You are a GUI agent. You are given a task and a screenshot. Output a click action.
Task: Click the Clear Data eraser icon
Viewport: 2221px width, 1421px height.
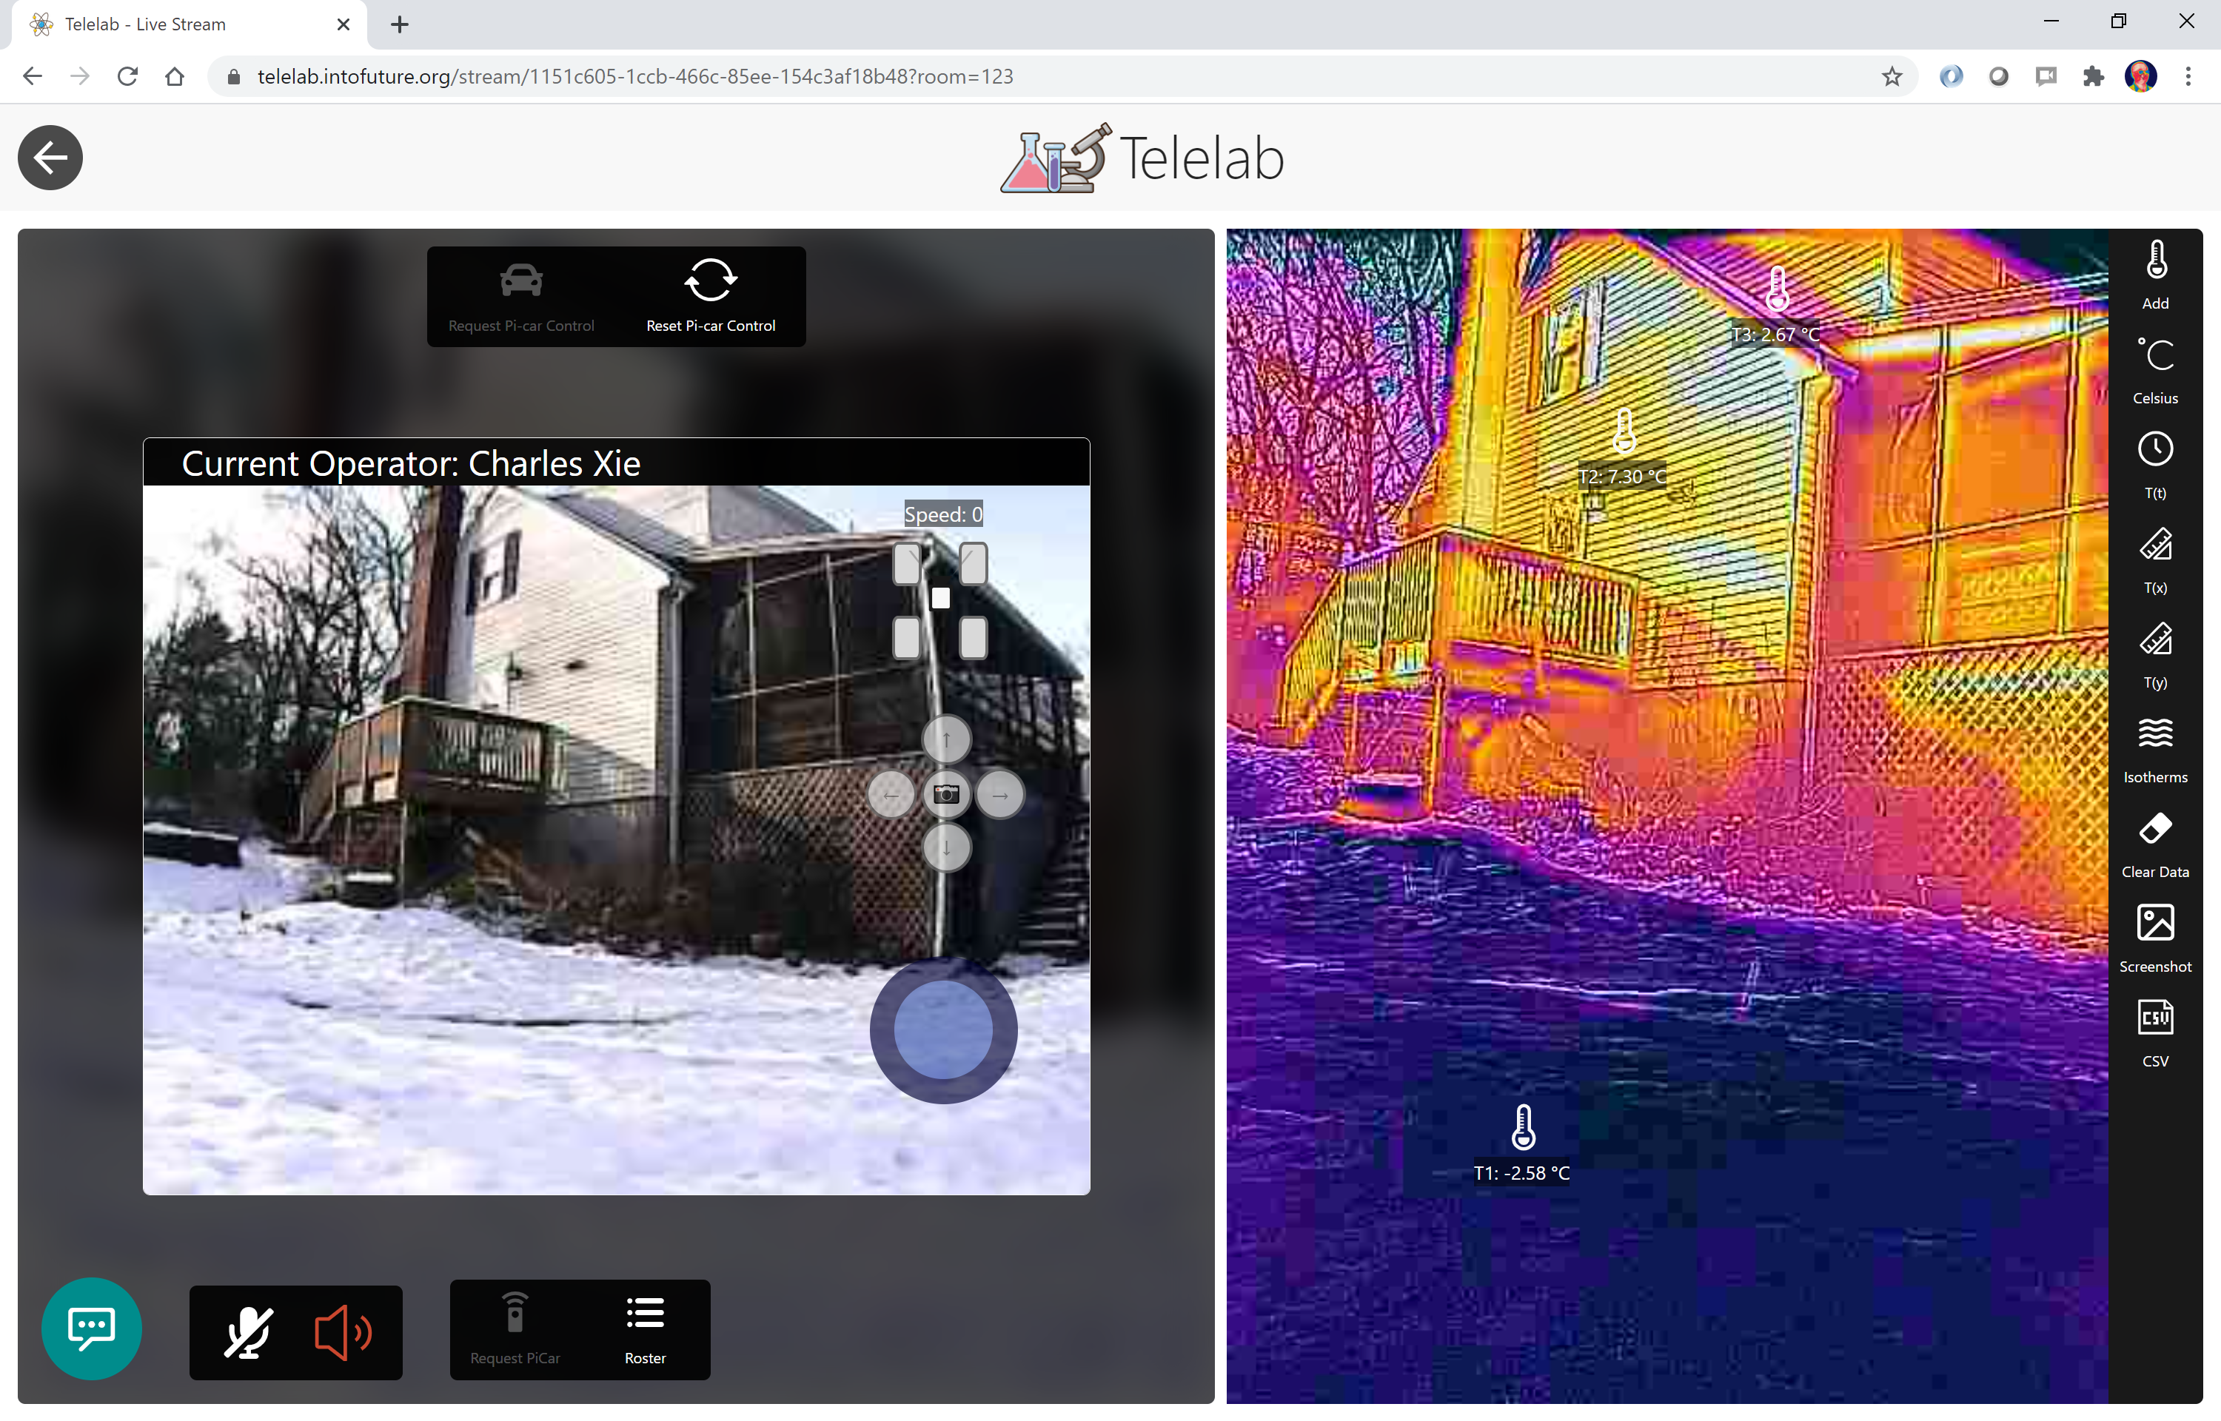click(2156, 827)
